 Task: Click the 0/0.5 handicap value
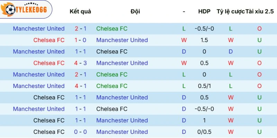click(204, 132)
